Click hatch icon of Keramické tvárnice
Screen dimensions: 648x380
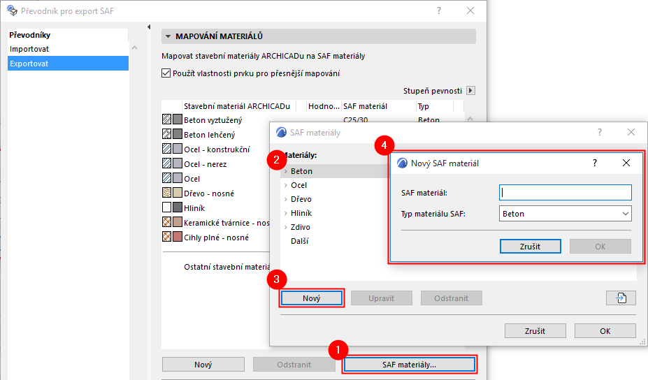tap(166, 222)
